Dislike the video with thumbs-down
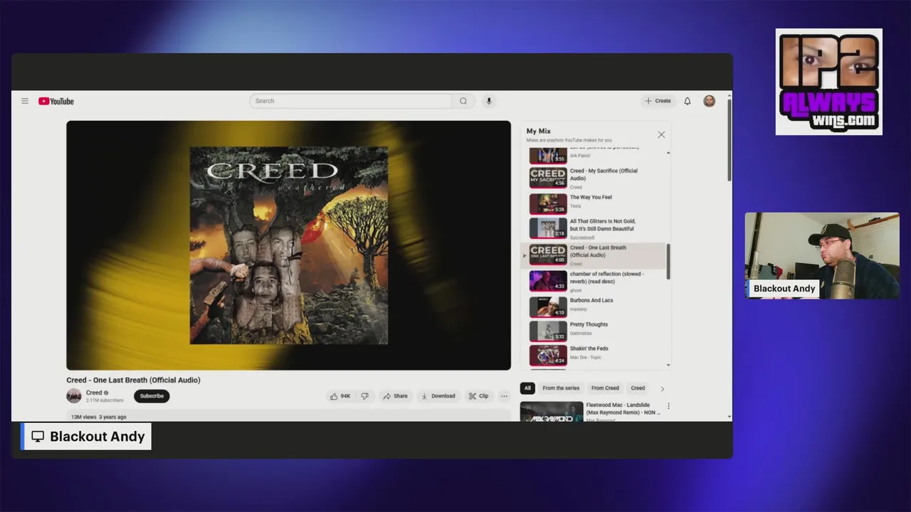 365,396
